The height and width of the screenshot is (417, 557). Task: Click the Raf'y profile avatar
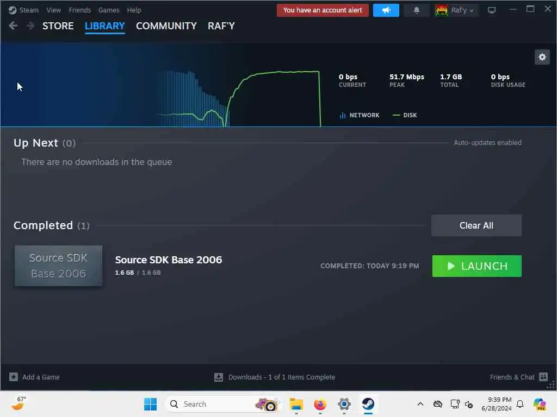click(x=442, y=10)
